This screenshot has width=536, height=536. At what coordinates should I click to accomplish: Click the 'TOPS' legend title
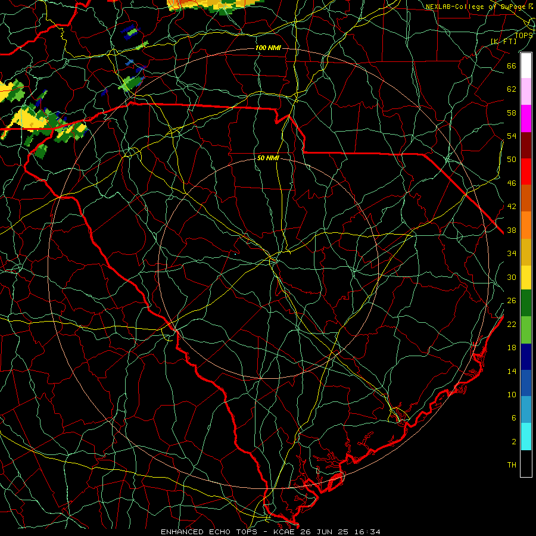tap(523, 35)
